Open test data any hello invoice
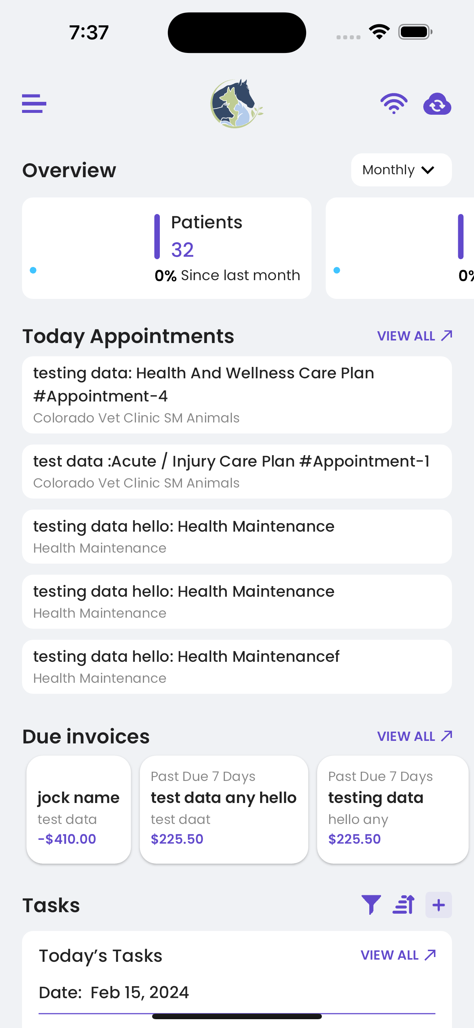The image size is (474, 1028). (224, 809)
